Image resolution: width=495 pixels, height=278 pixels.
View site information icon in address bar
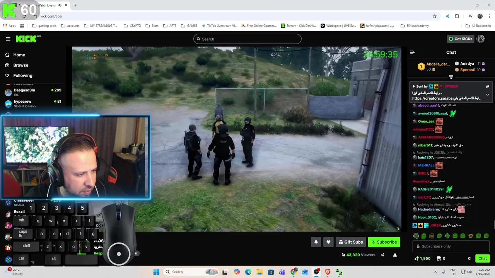click(x=35, y=16)
